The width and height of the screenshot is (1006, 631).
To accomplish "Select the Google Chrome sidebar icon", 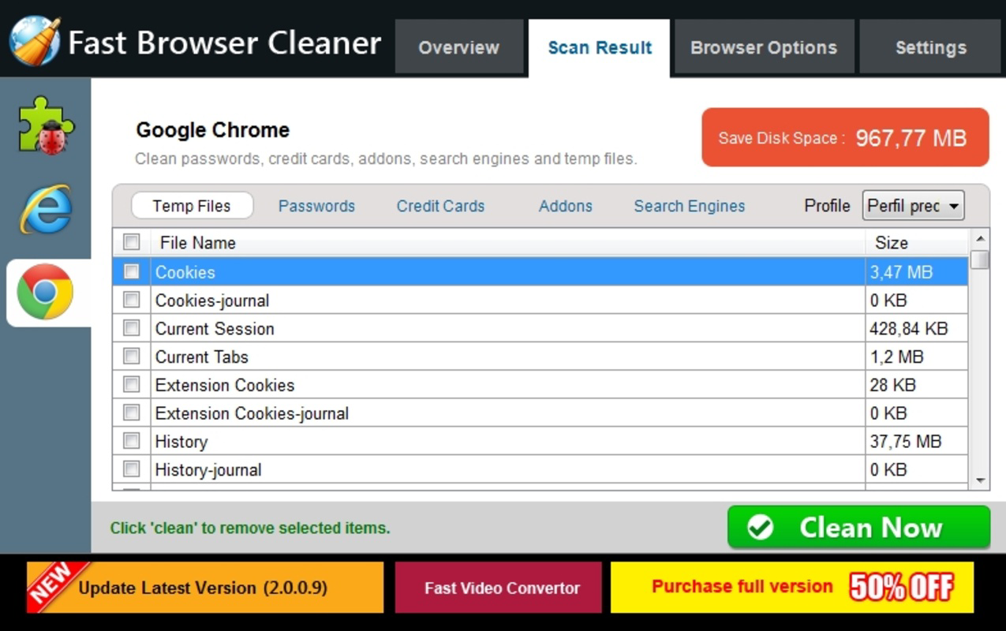I will [x=45, y=292].
